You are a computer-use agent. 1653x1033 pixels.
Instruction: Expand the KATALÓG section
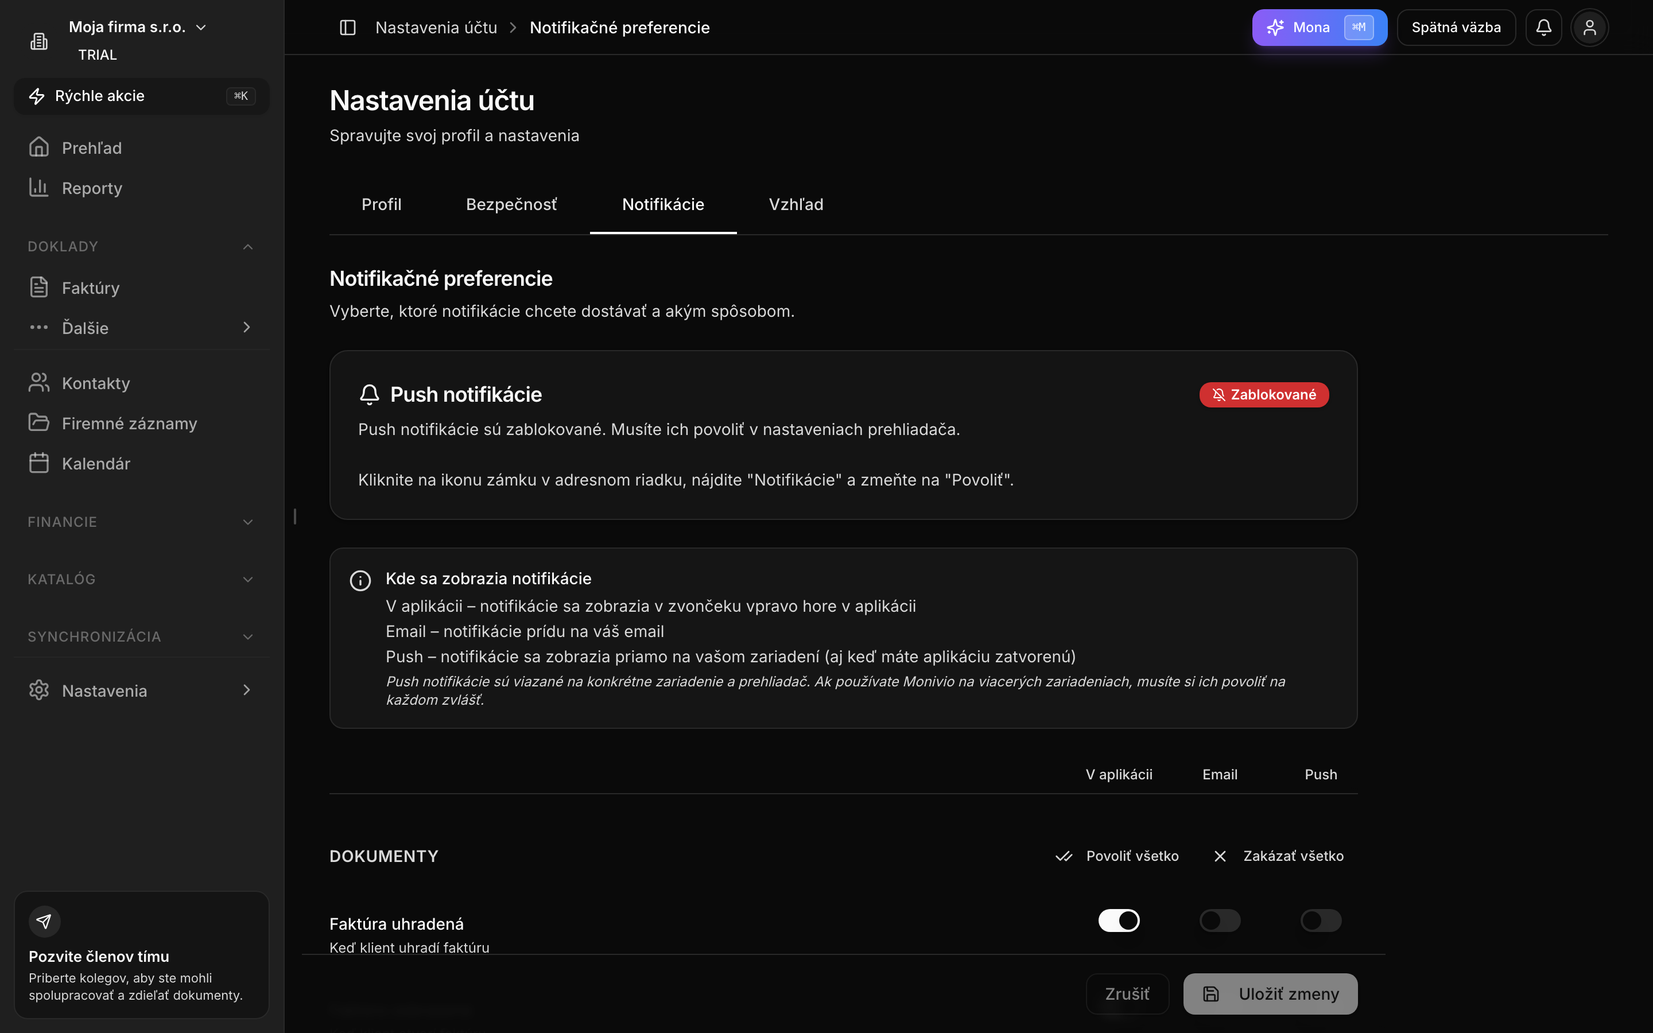pyautogui.click(x=141, y=580)
